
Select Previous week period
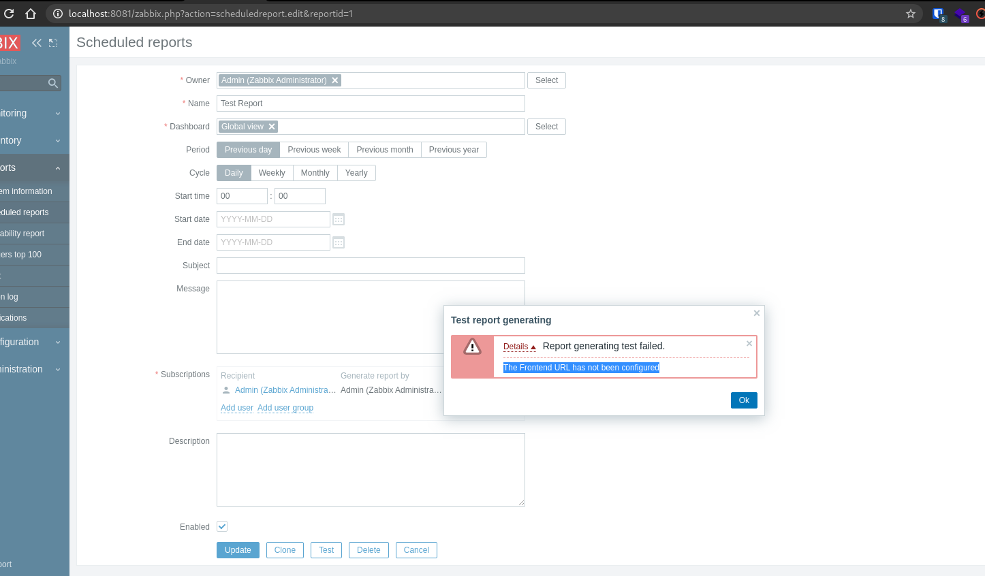(314, 150)
